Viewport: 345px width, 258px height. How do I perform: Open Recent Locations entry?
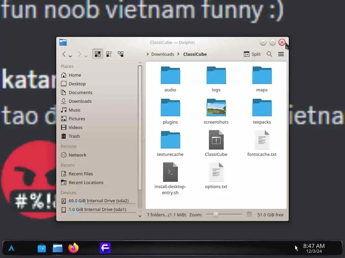(99, 182)
